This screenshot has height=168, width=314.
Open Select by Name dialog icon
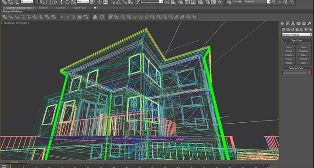point(43,2)
